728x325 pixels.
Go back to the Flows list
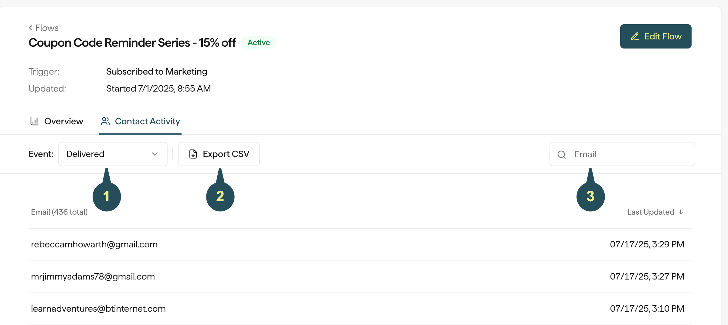44,28
